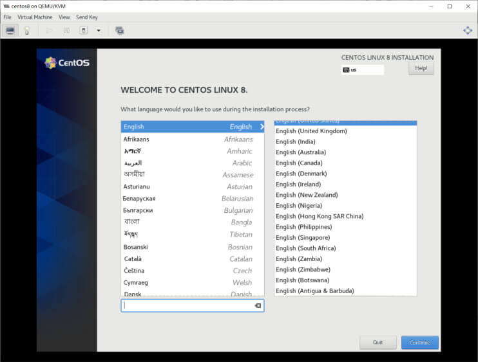Select Bulgarian language row
This screenshot has height=362, width=478.
[193, 210]
